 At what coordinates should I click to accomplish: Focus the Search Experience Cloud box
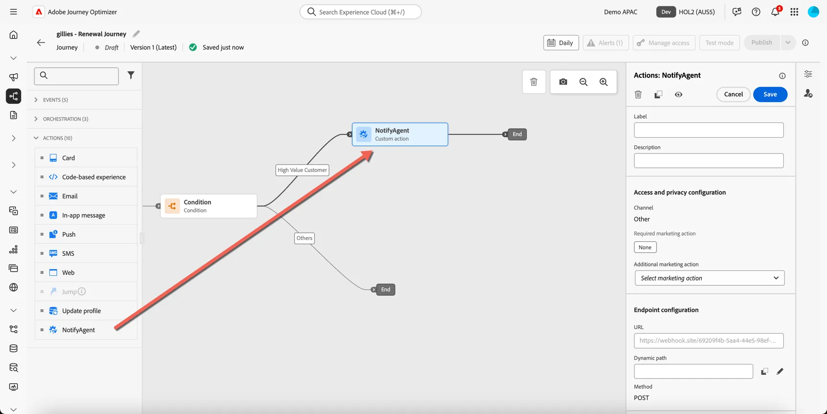360,12
